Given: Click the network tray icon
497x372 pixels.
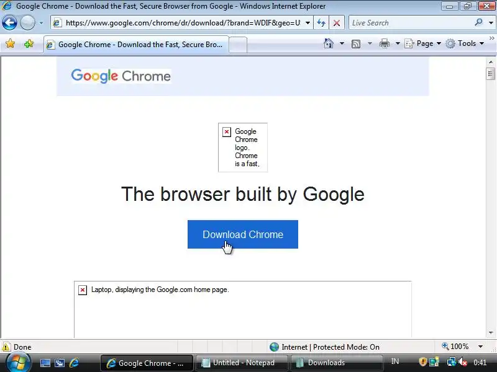Looking at the screenshot, I should point(451,361).
